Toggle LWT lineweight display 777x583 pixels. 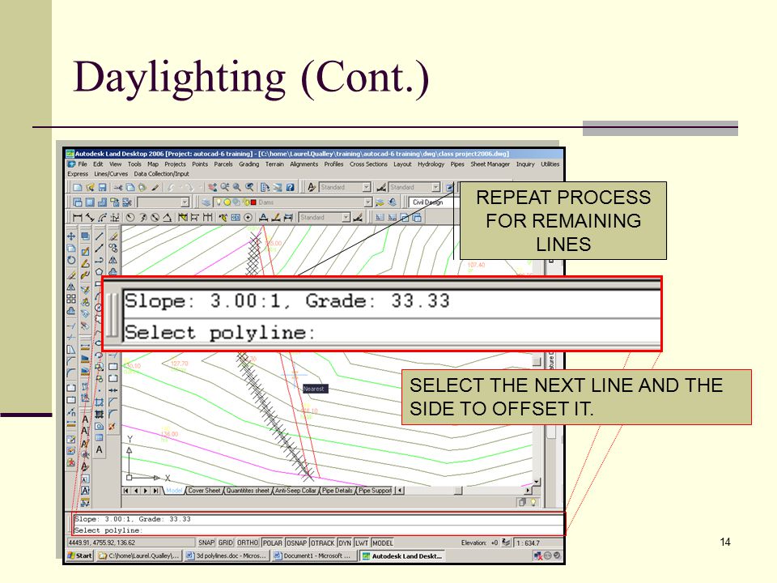[x=361, y=543]
